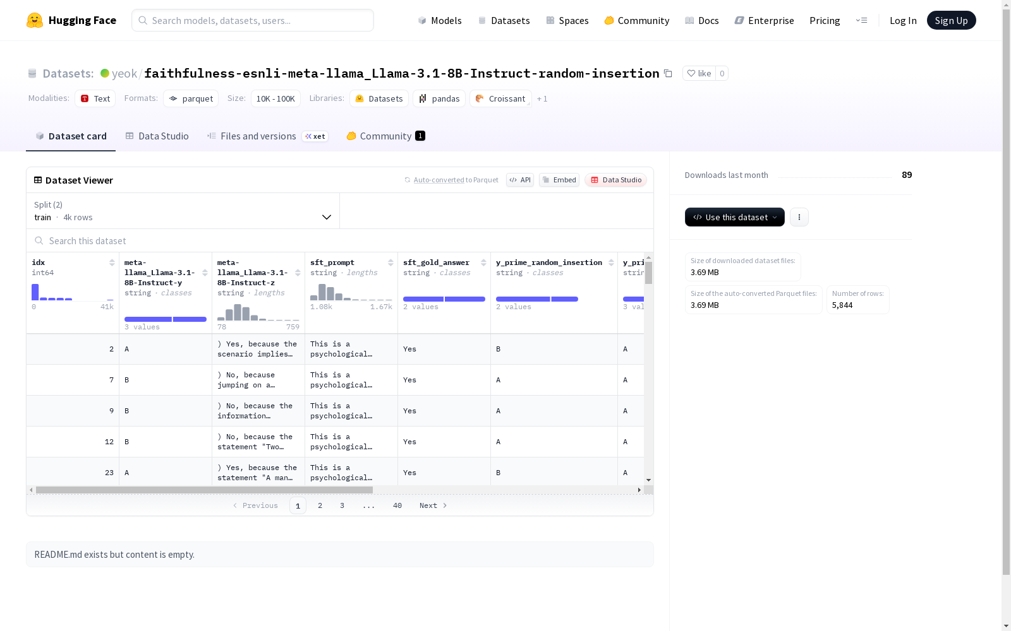The height and width of the screenshot is (631, 1011).
Task: Open the Models nav item
Action: pyautogui.click(x=440, y=20)
